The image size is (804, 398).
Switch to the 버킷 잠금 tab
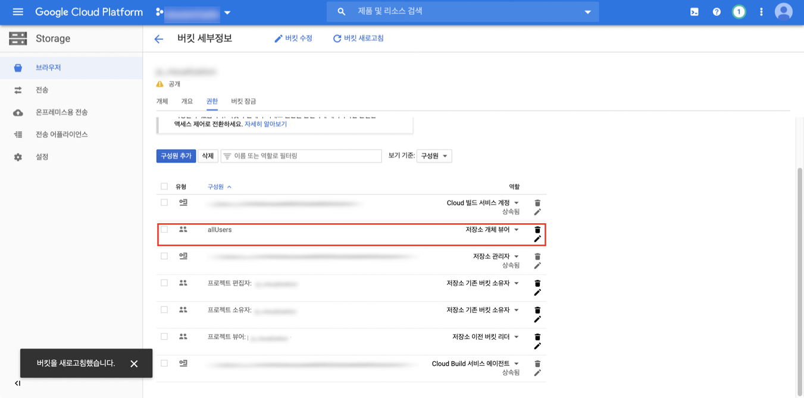[243, 102]
